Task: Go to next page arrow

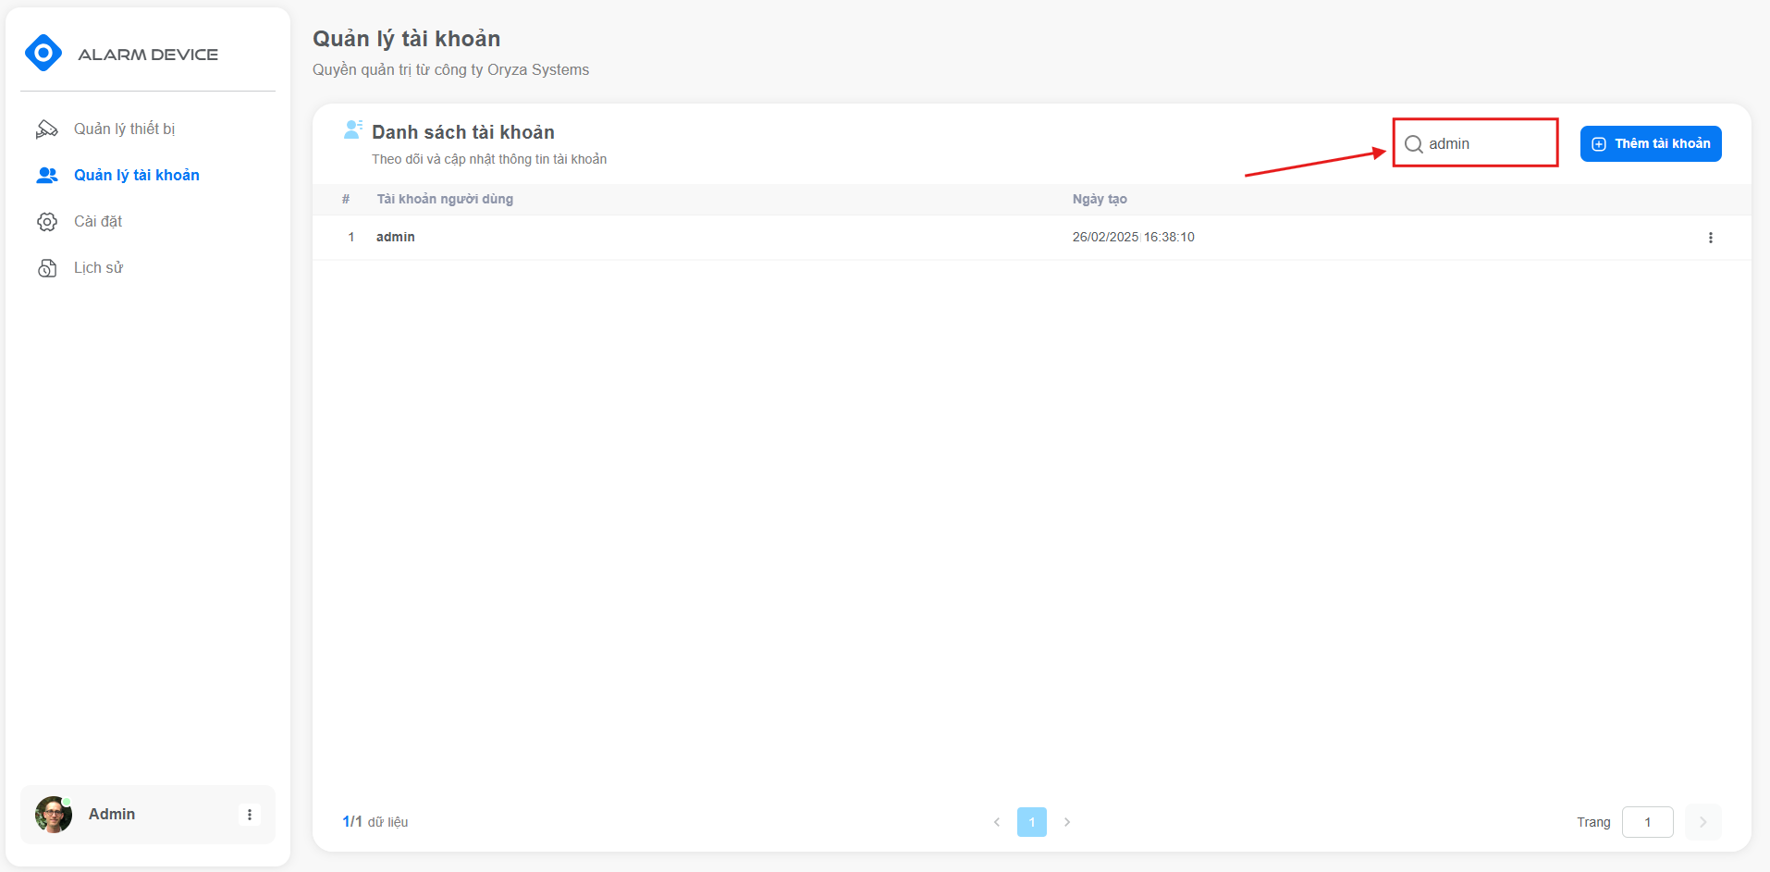Action: pos(1067,822)
